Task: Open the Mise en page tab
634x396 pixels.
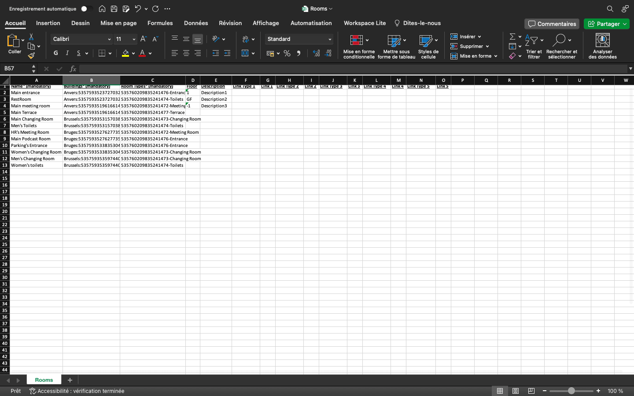Action: point(118,23)
